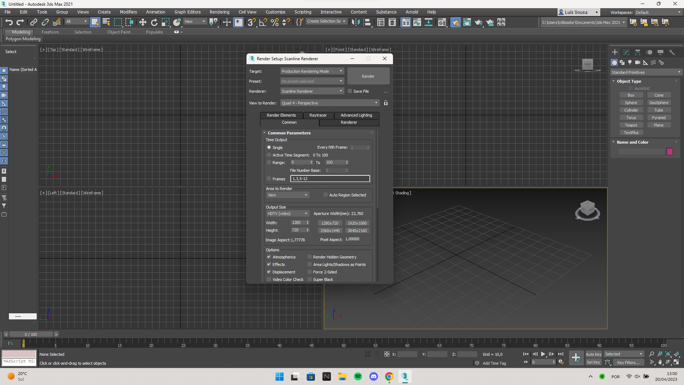684x385 pixels.
Task: Enable the Effects rendering checkbox
Action: point(269,264)
